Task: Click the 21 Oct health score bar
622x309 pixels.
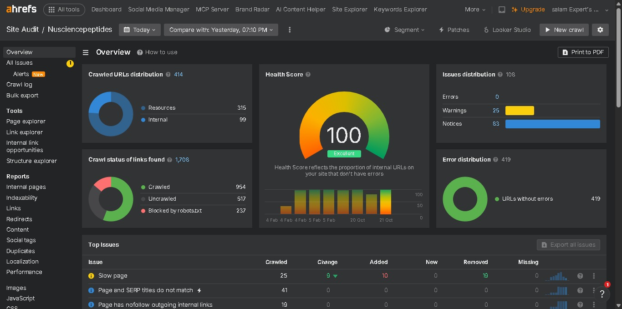Action: pyautogui.click(x=386, y=202)
